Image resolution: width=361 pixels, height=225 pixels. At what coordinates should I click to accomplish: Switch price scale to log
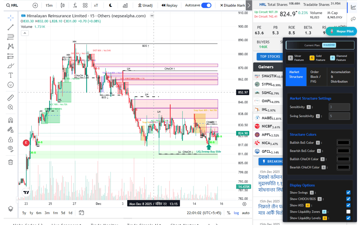(236, 213)
